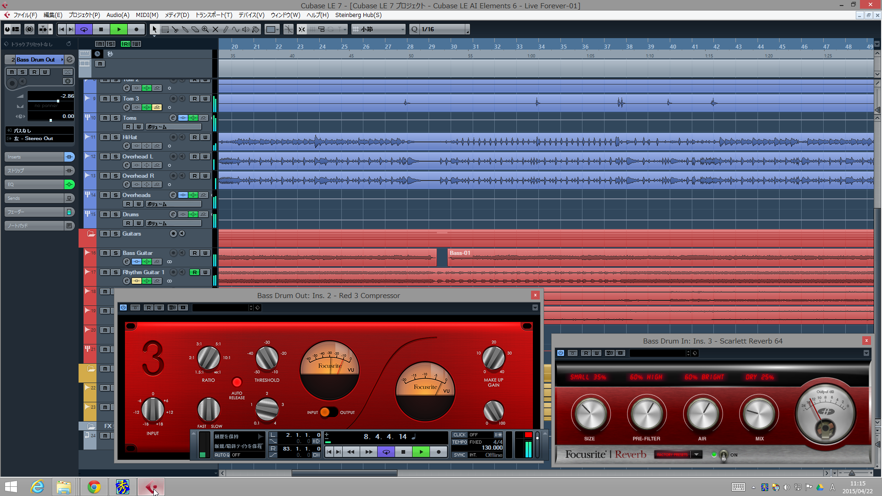The height and width of the screenshot is (496, 882).
Task: Toggle Cycle loop in main toolbar
Action: pyautogui.click(x=84, y=29)
